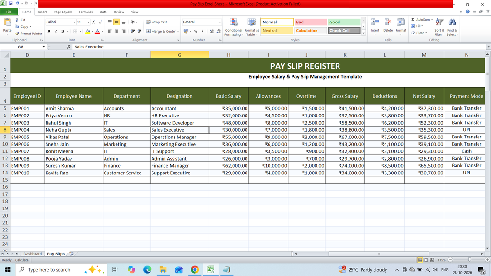Switch to the Page Layout tab
The image size is (491, 276).
pyautogui.click(x=63, y=12)
